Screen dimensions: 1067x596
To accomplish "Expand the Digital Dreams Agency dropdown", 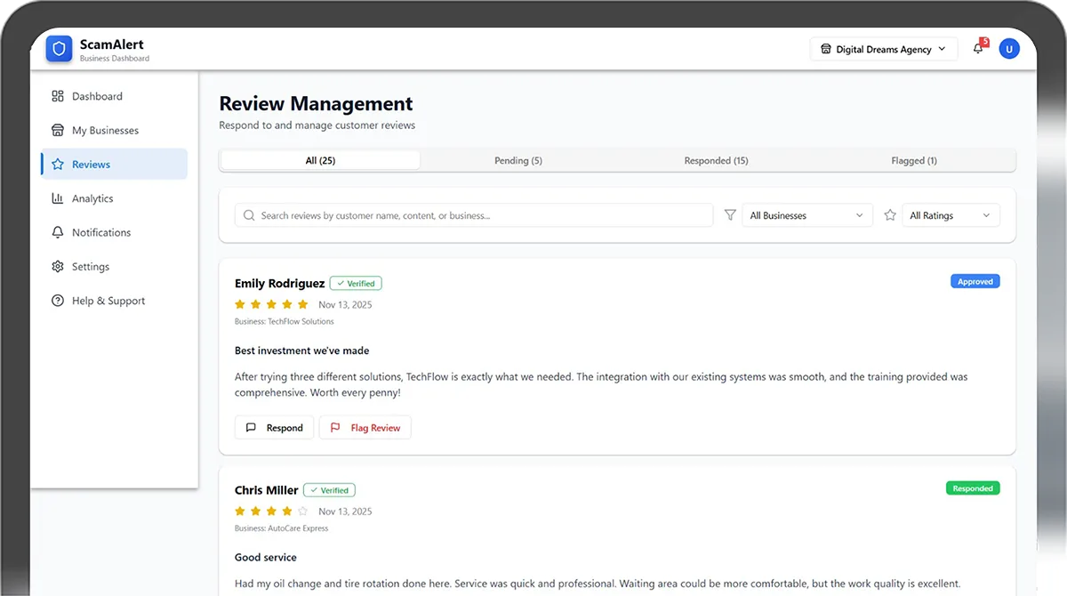I will point(884,50).
